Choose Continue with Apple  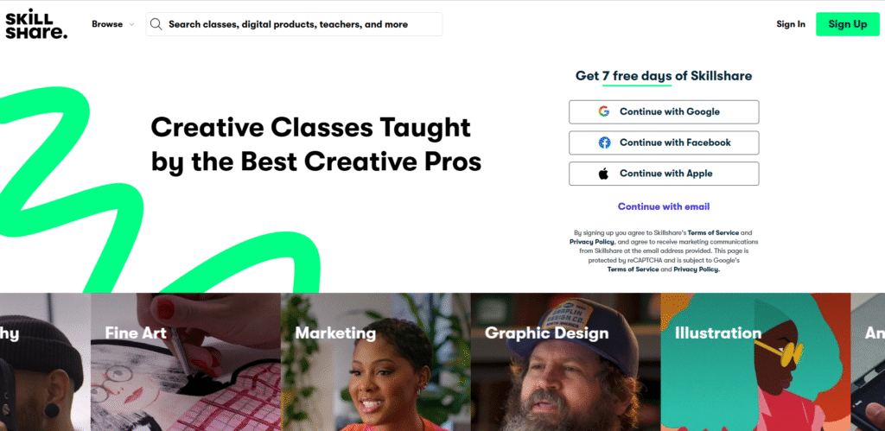tap(664, 174)
